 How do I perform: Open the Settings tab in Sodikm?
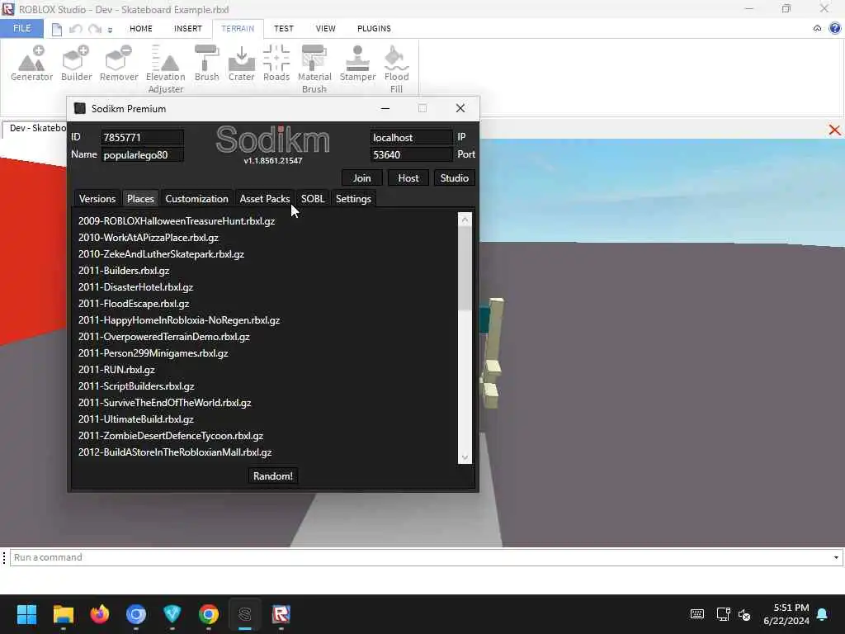click(353, 199)
